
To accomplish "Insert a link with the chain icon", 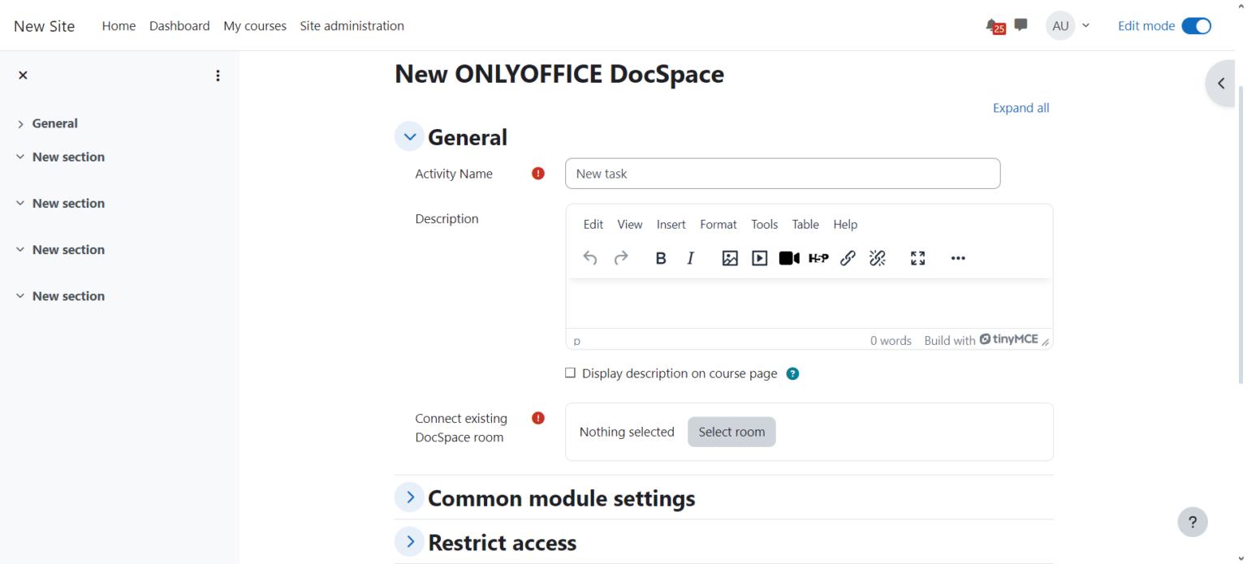I will tap(848, 258).
